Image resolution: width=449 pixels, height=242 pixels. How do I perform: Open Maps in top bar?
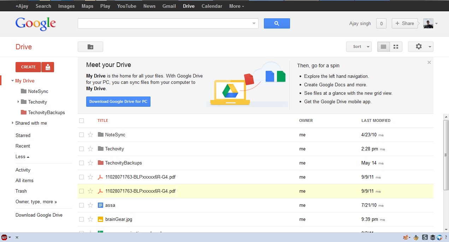coord(88,6)
